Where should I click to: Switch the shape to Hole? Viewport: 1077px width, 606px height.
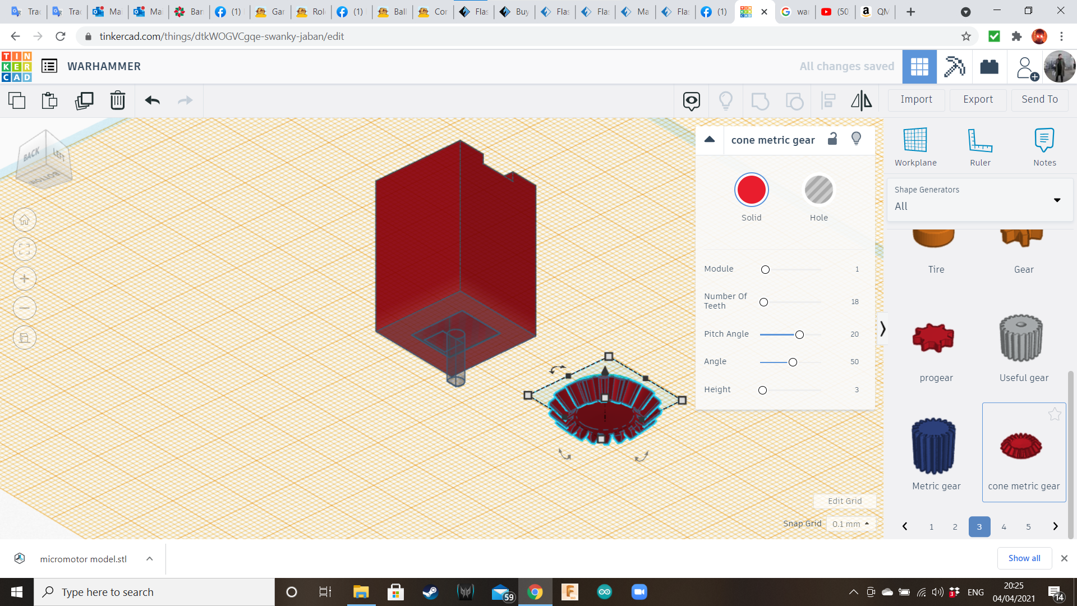818,190
